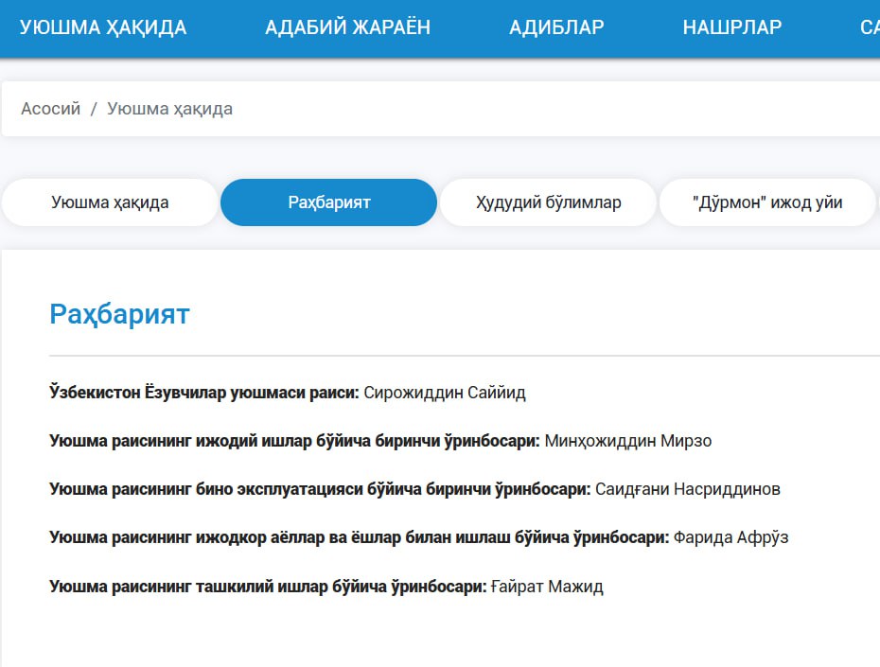Open the Ҳудудий бўлимлар tab
The image size is (880, 667).
point(548,202)
